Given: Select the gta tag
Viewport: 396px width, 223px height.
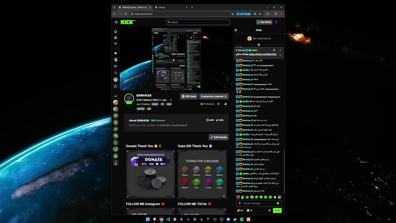Looking at the screenshot, I should [149, 109].
